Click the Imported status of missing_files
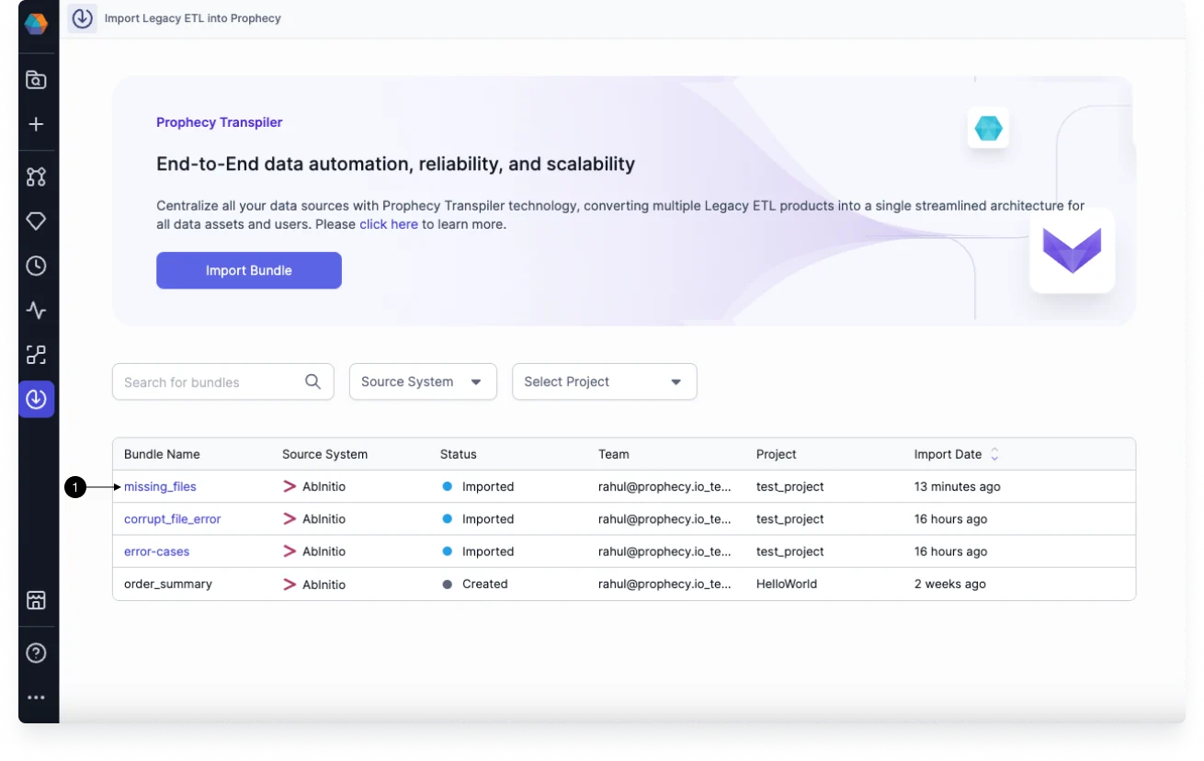This screenshot has height=761, width=1204. tap(478, 486)
